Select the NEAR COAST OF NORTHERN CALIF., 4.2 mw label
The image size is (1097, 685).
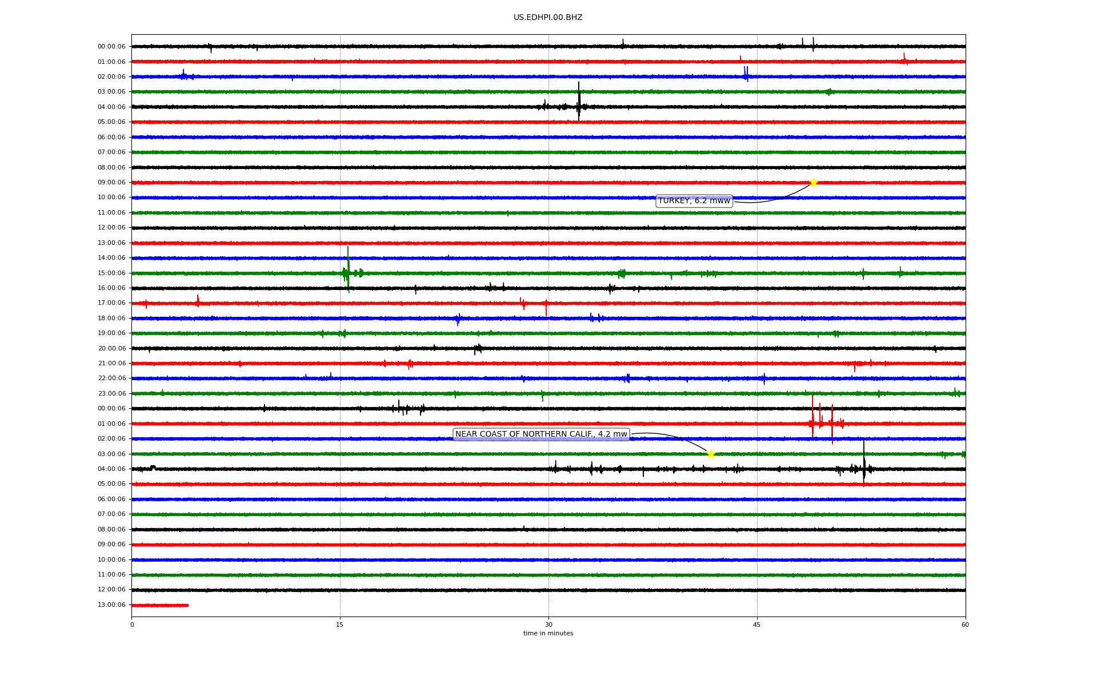(541, 434)
